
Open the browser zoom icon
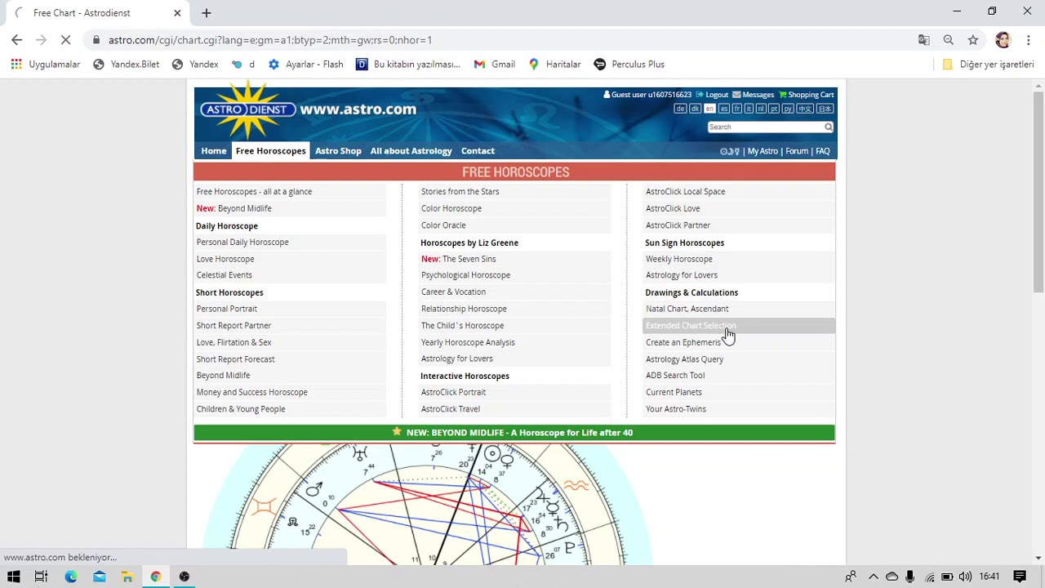coord(948,40)
